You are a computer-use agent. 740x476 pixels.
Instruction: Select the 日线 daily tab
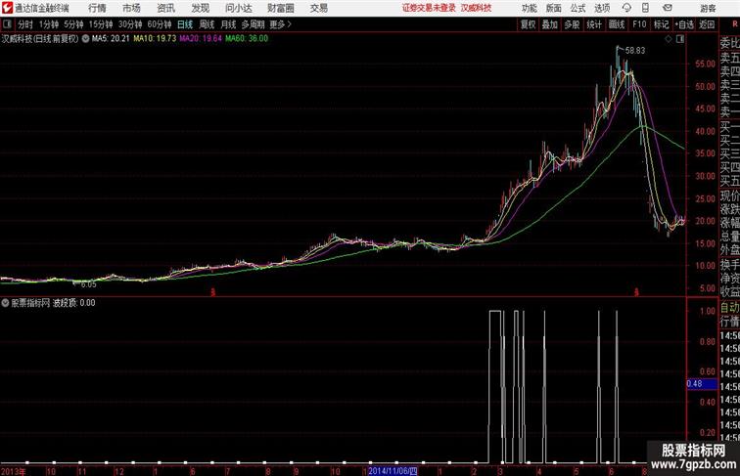(185, 24)
